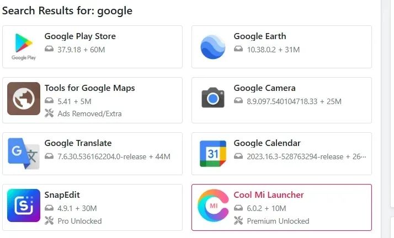The image size is (394, 238).
Task: Select the SnapEdit app icon
Action: click(x=24, y=205)
